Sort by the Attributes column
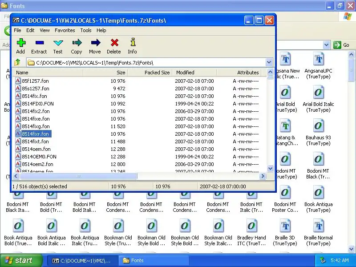Viewport: 356px width, 267px height. click(x=239, y=73)
